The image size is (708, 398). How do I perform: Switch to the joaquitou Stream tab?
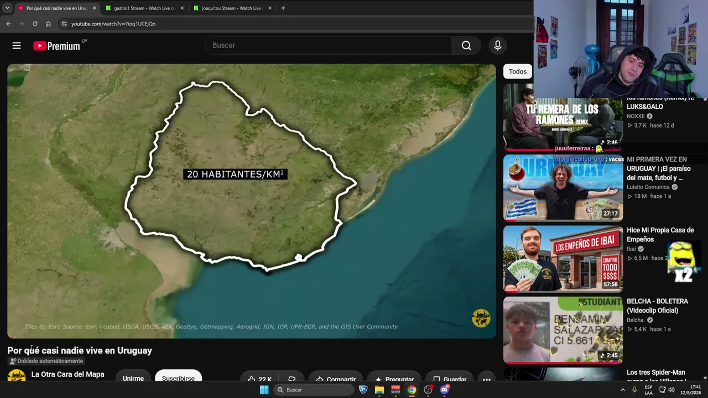231,8
